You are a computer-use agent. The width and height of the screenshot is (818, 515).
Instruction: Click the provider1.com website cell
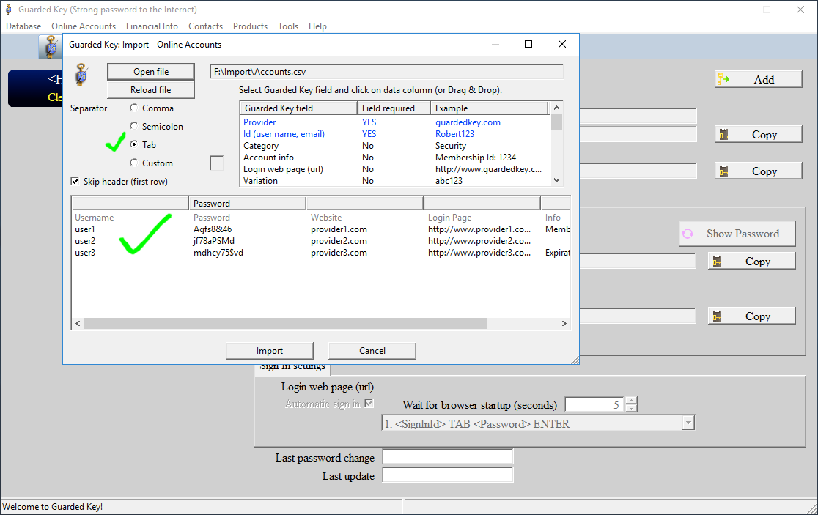(339, 229)
